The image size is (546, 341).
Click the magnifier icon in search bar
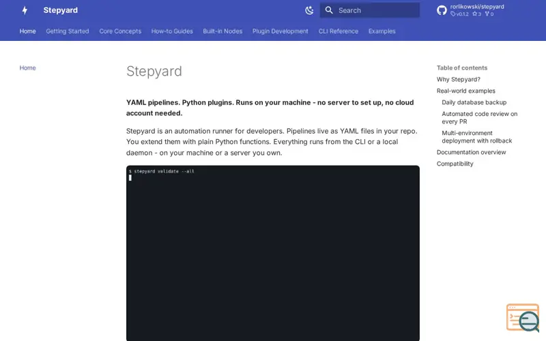329,10
